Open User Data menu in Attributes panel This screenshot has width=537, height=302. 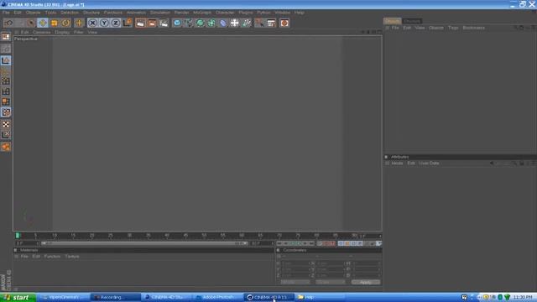(x=429, y=164)
